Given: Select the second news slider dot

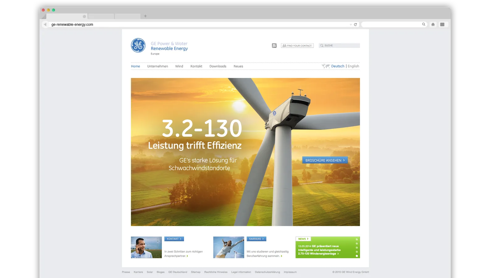Looking at the screenshot, I should (x=357, y=243).
